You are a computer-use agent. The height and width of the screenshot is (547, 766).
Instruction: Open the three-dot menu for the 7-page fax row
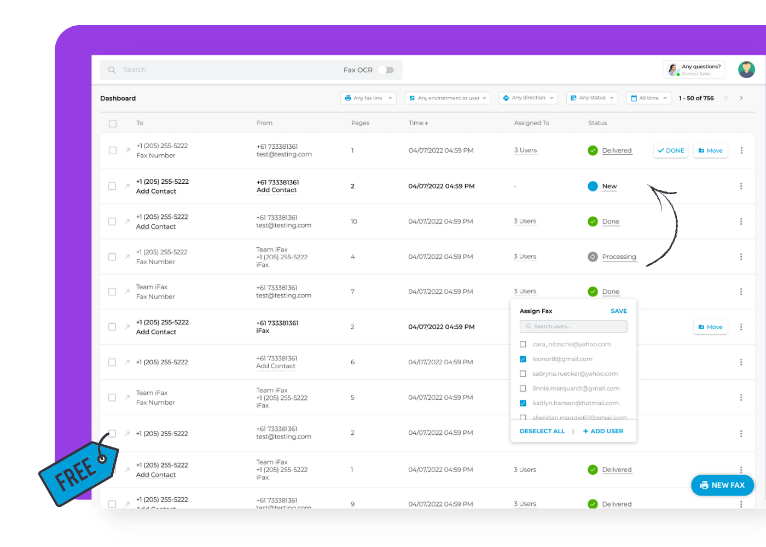(741, 292)
